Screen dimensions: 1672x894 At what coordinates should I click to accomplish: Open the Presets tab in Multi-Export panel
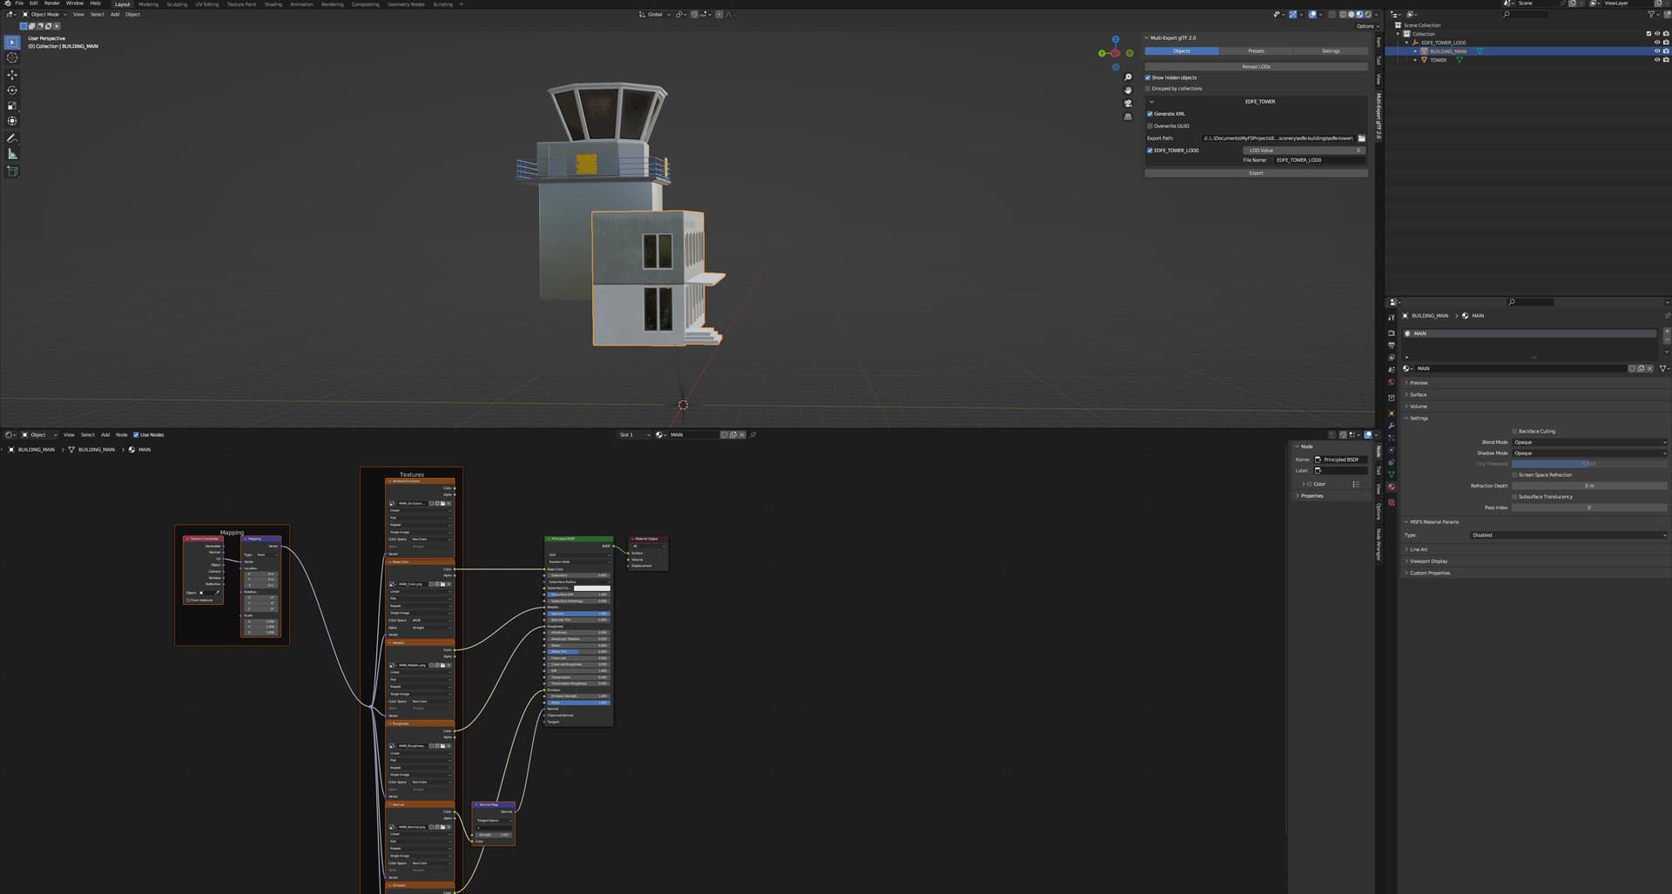[1256, 51]
